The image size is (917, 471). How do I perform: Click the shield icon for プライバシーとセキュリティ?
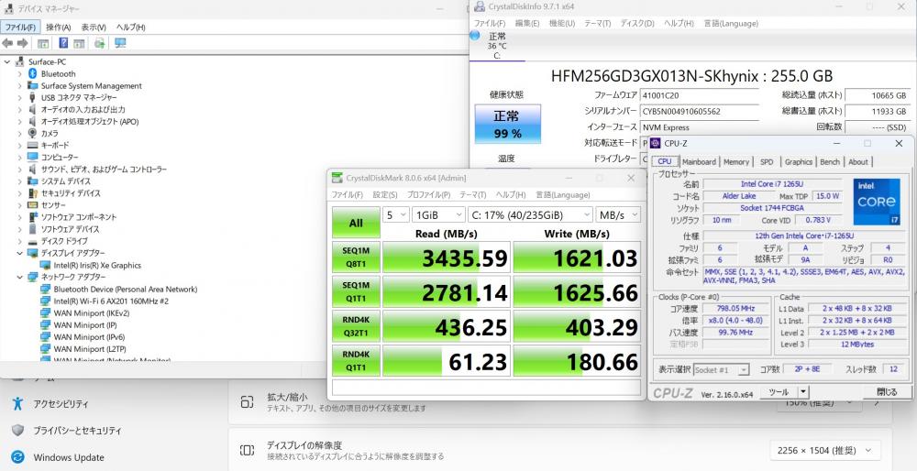[17, 431]
